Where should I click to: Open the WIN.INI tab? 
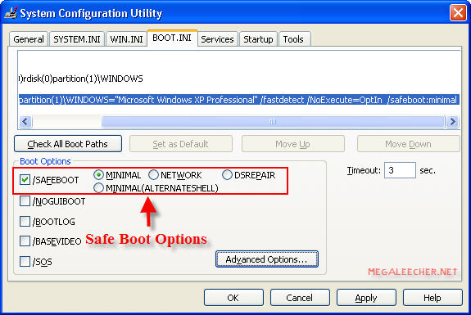pyautogui.click(x=126, y=39)
